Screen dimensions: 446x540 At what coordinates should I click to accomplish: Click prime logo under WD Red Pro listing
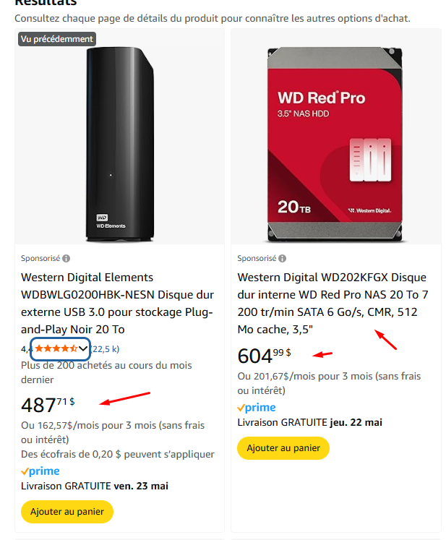pos(257,408)
